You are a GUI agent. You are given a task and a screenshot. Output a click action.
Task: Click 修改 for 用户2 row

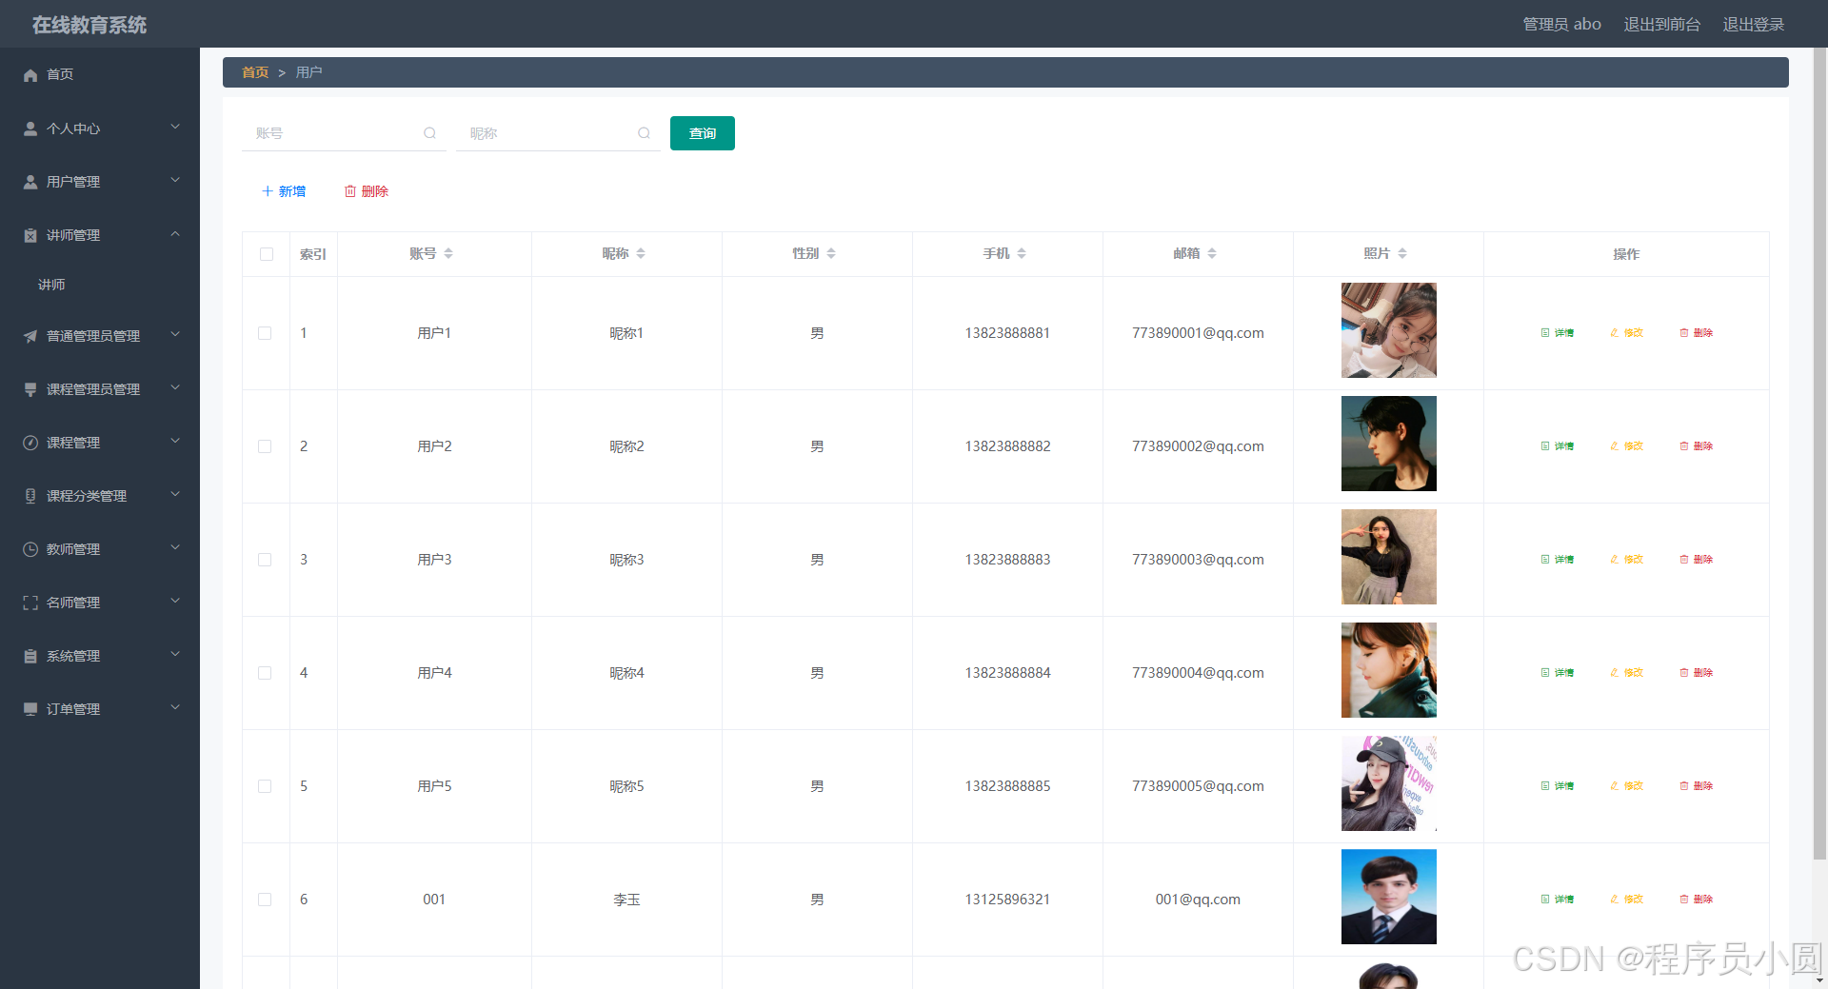point(1627,446)
